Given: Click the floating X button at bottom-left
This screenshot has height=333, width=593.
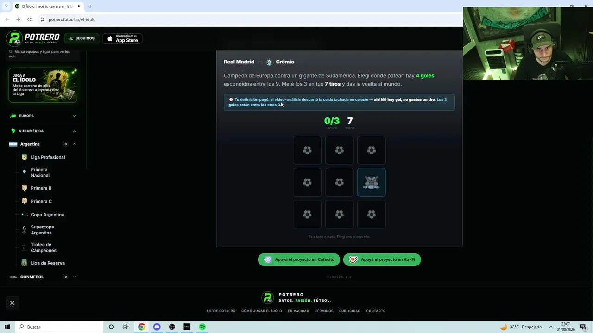Looking at the screenshot, I should coord(12,303).
